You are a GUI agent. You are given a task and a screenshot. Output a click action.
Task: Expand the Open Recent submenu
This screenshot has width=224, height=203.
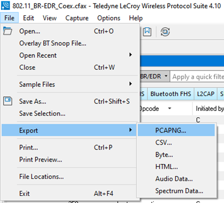tap(70, 55)
